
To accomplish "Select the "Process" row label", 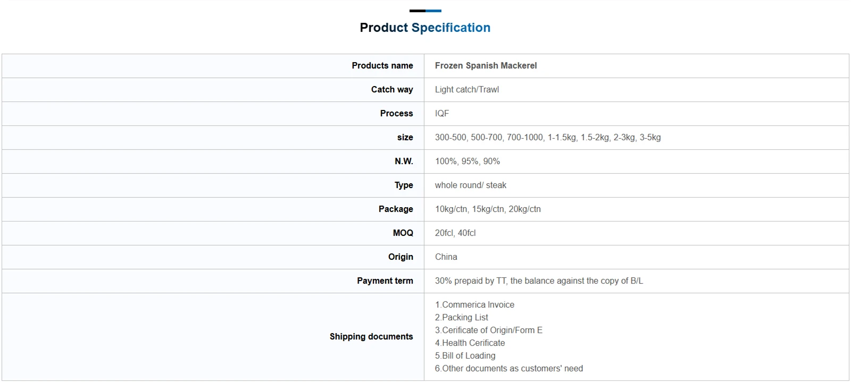I will (x=396, y=113).
